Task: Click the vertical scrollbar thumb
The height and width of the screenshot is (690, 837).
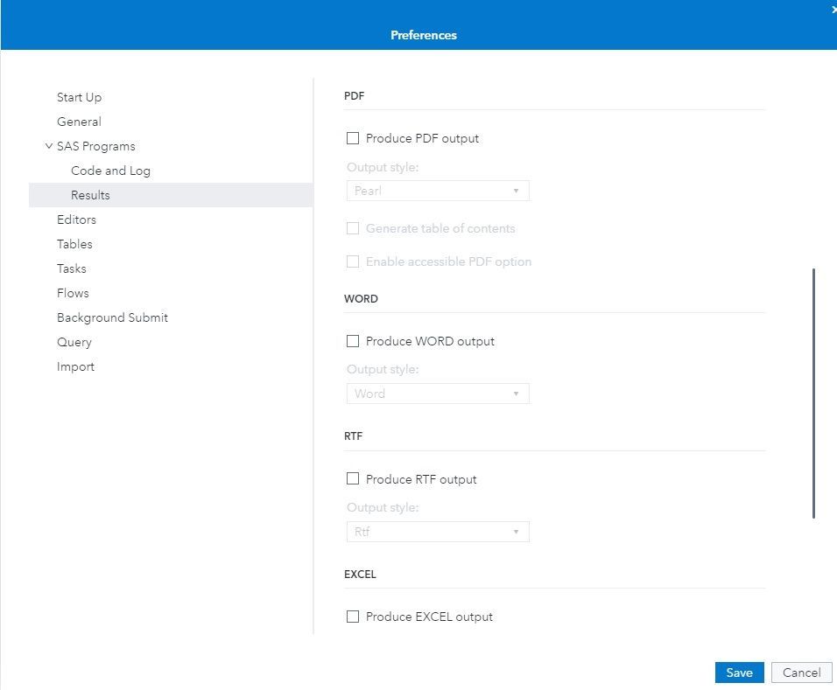Action: point(814,394)
